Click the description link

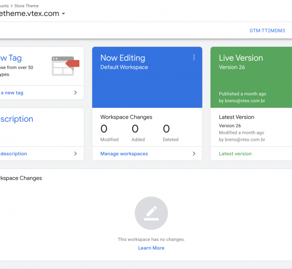click(13, 153)
